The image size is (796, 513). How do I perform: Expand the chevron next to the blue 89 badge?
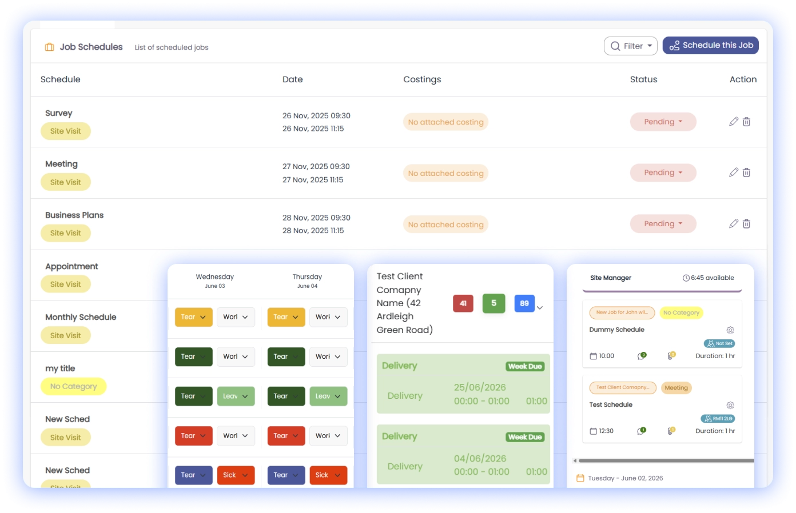point(539,307)
